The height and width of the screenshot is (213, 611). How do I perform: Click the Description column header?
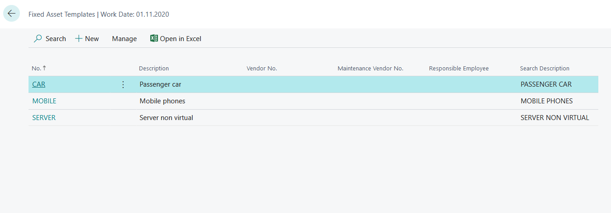click(154, 69)
